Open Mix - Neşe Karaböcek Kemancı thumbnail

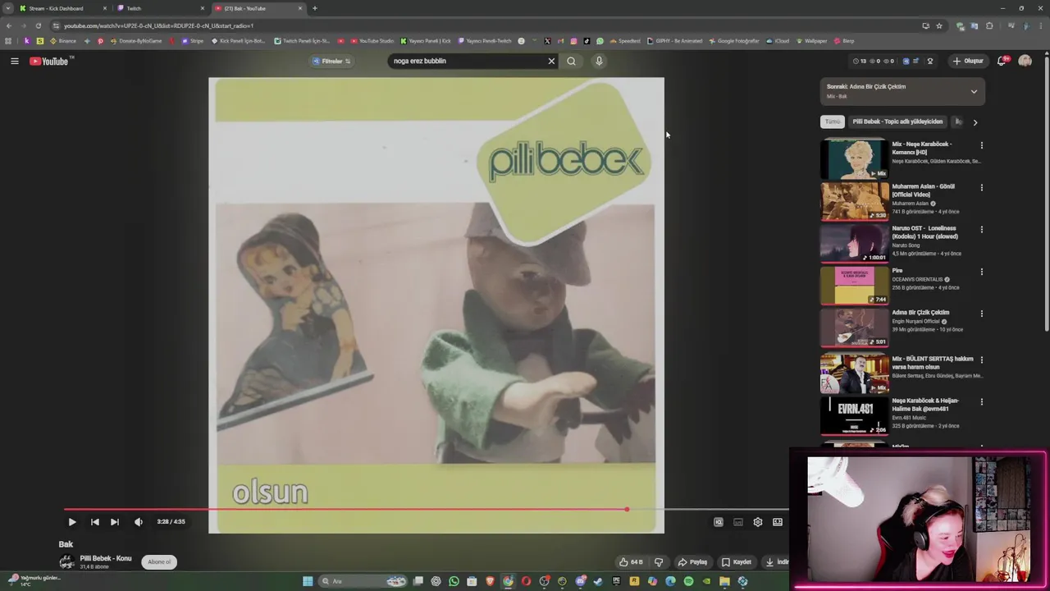(x=854, y=158)
